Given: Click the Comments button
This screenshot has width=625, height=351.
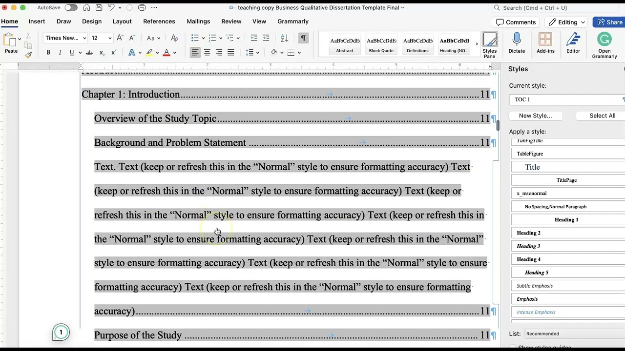Looking at the screenshot, I should [516, 22].
